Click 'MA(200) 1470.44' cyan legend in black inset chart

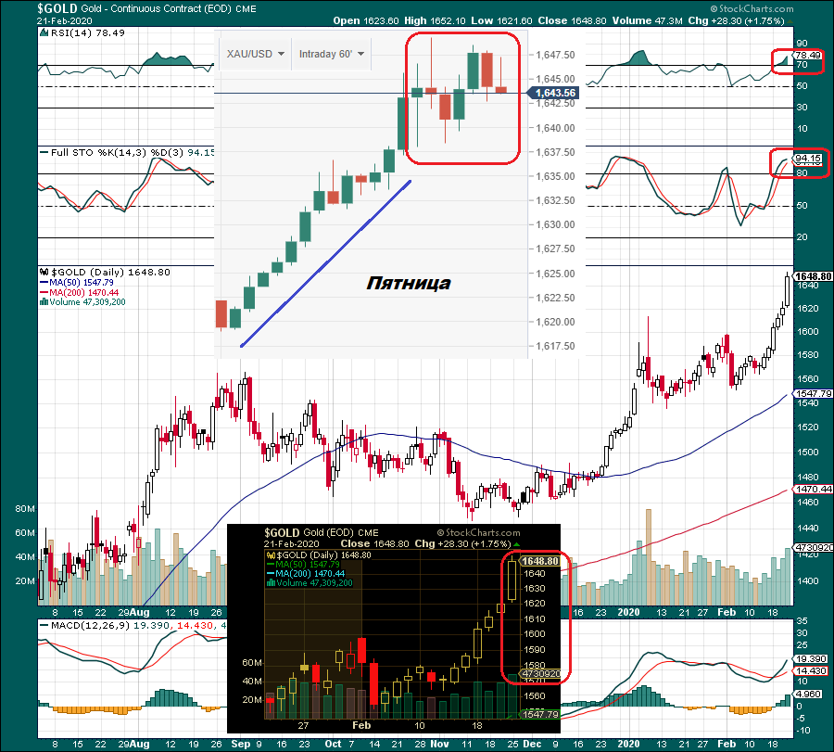click(x=310, y=574)
